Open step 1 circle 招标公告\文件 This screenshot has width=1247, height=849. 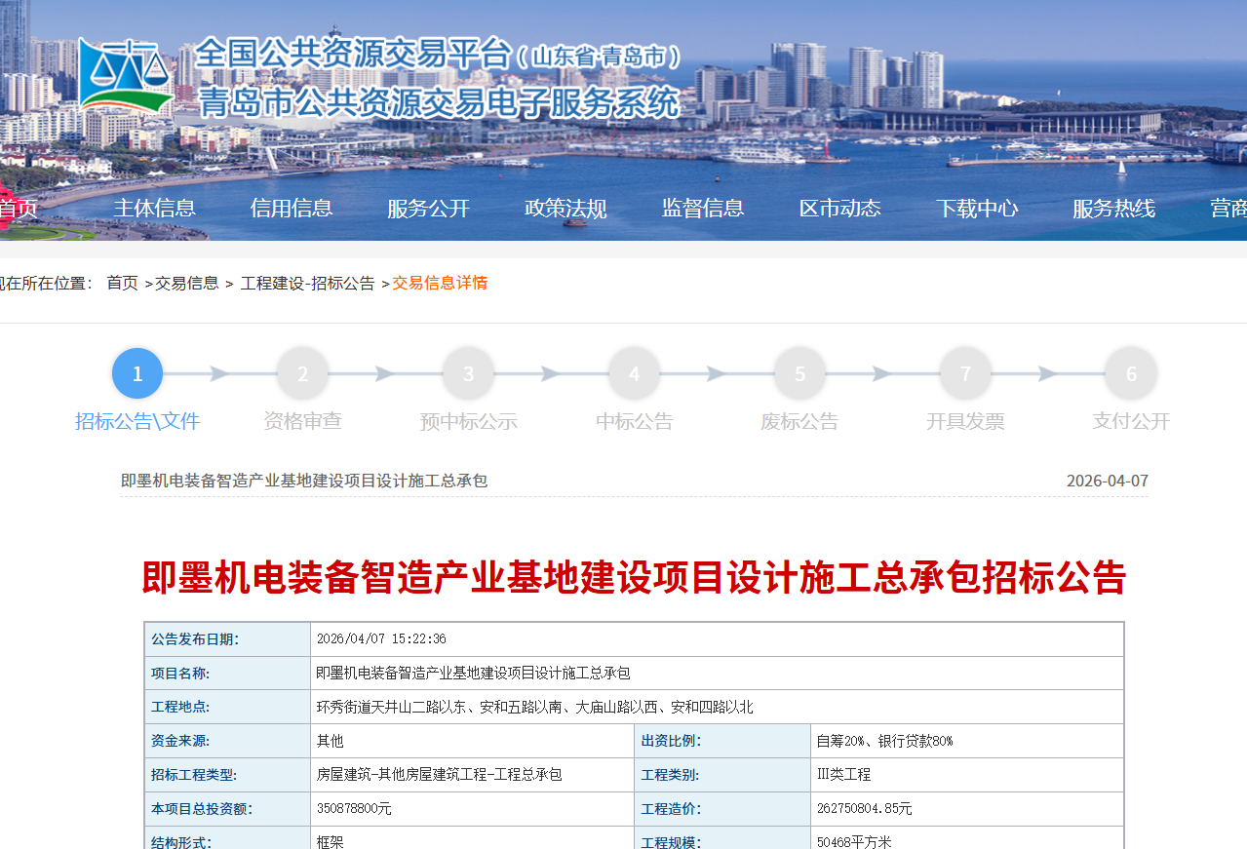pyautogui.click(x=137, y=373)
